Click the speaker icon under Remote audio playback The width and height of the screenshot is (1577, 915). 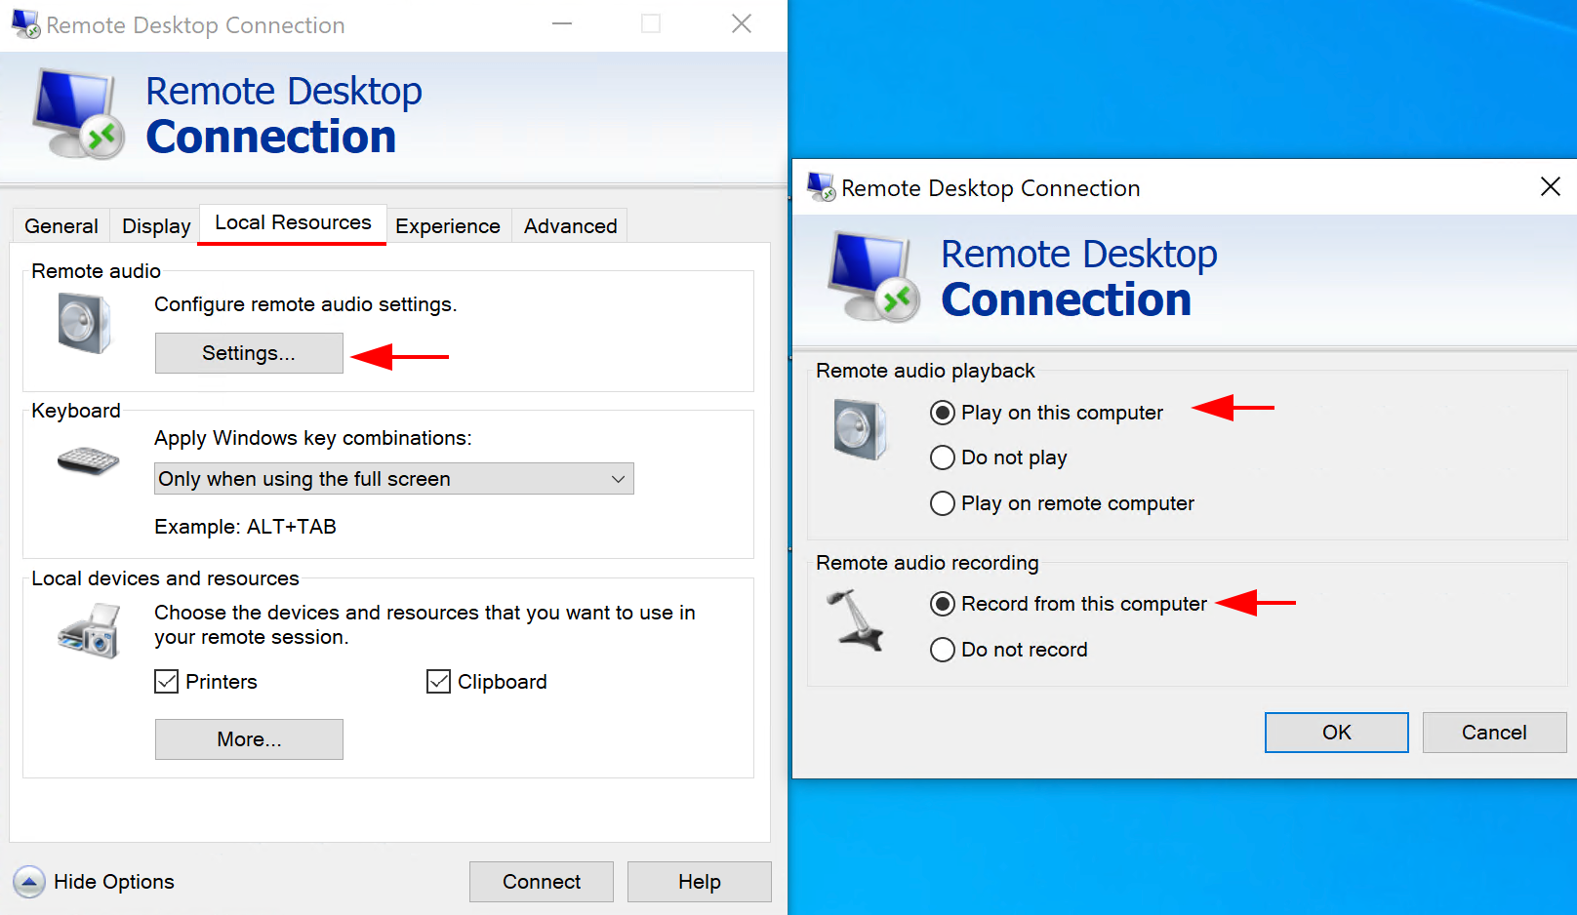click(x=860, y=429)
